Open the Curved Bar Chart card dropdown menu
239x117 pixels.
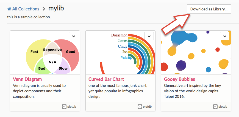[149, 36]
